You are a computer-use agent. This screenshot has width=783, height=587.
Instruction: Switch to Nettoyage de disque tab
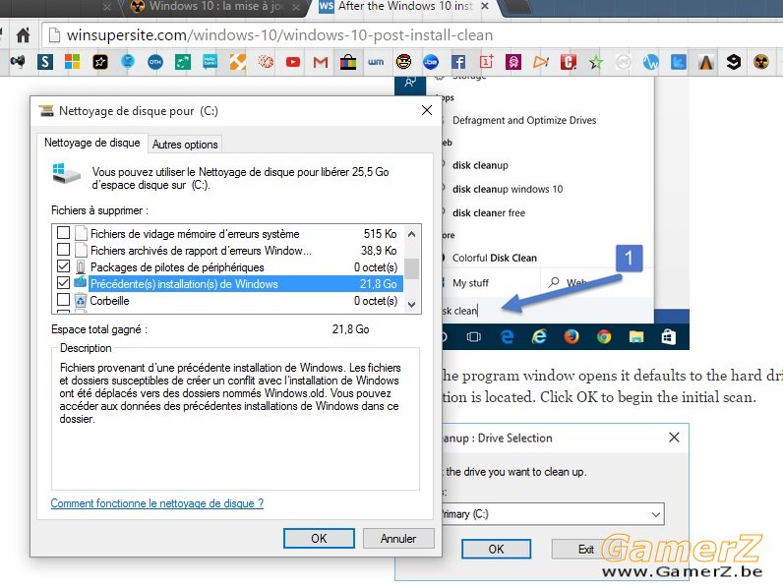pyautogui.click(x=92, y=143)
